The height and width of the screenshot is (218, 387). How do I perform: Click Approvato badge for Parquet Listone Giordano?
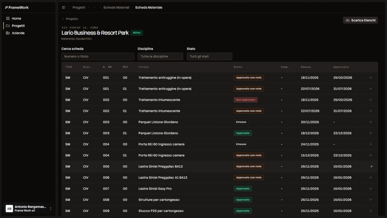click(243, 133)
